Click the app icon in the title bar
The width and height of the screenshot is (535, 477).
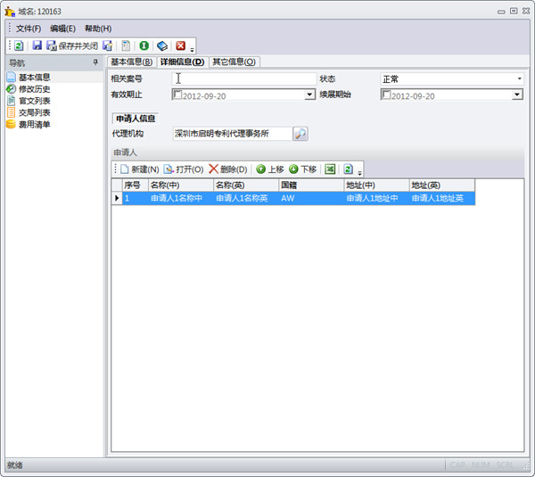(10, 12)
